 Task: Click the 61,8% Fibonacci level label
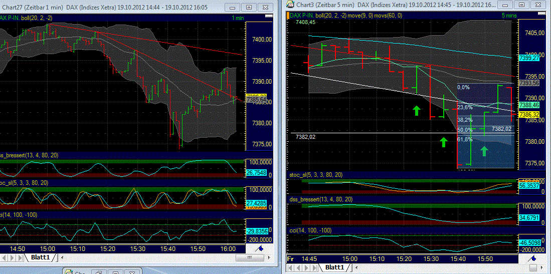[x=465, y=139]
